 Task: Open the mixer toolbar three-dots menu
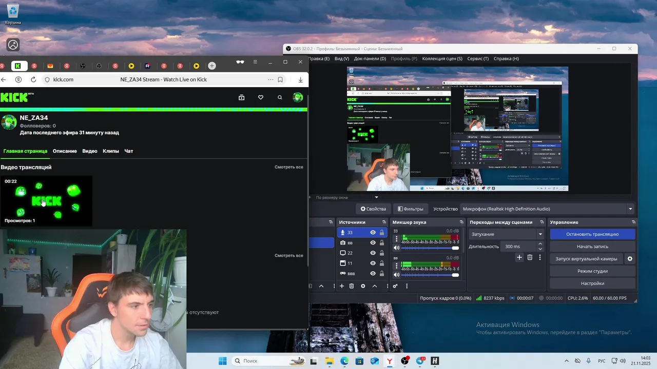click(x=407, y=286)
